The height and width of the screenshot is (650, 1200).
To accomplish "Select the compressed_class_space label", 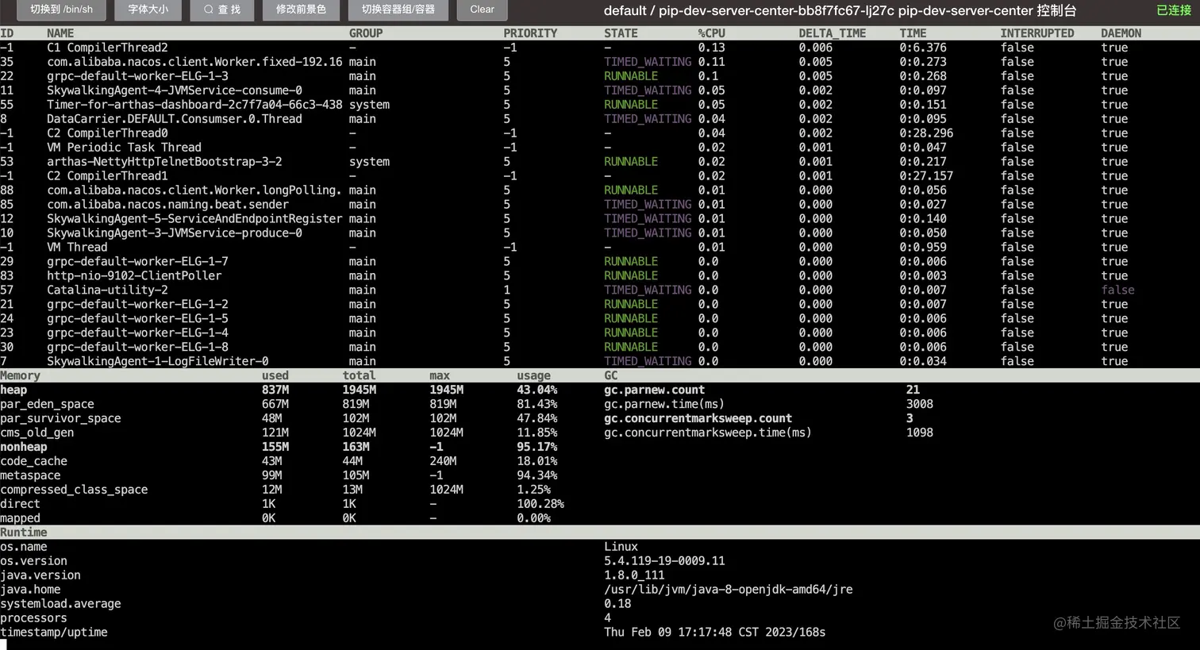I will click(74, 490).
